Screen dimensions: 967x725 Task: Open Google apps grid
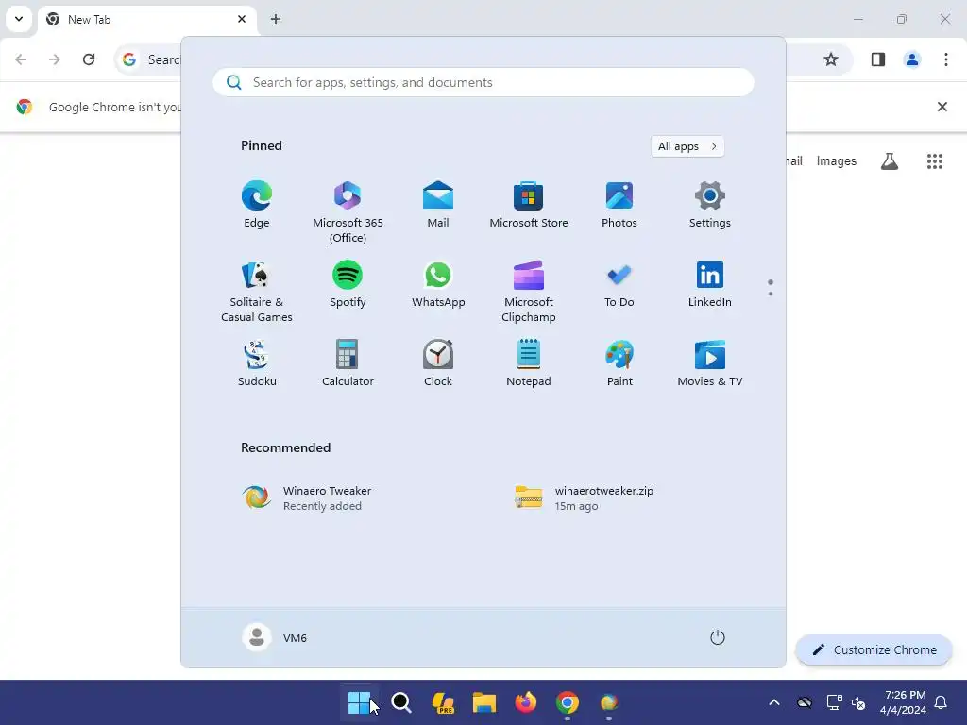click(935, 160)
